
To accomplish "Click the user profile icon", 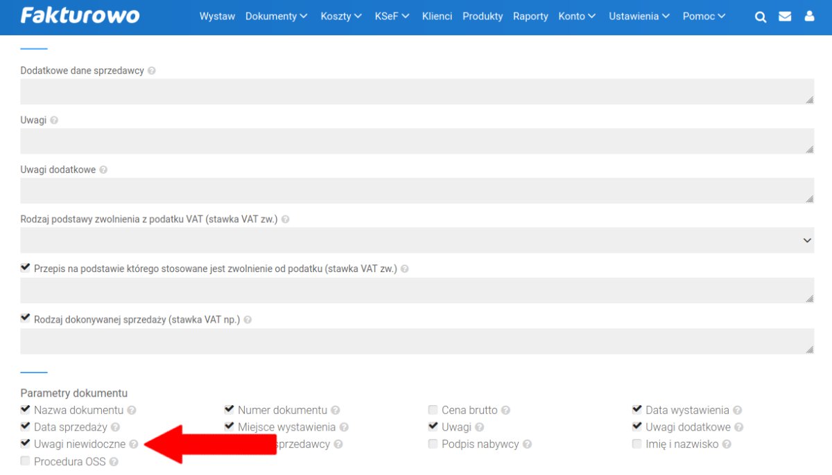I will (x=809, y=17).
